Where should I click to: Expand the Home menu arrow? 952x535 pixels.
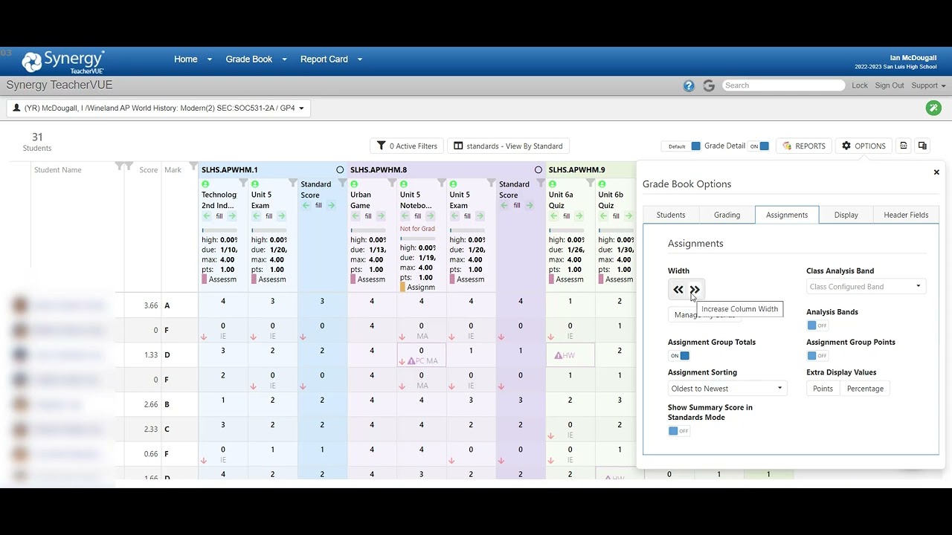tap(210, 59)
